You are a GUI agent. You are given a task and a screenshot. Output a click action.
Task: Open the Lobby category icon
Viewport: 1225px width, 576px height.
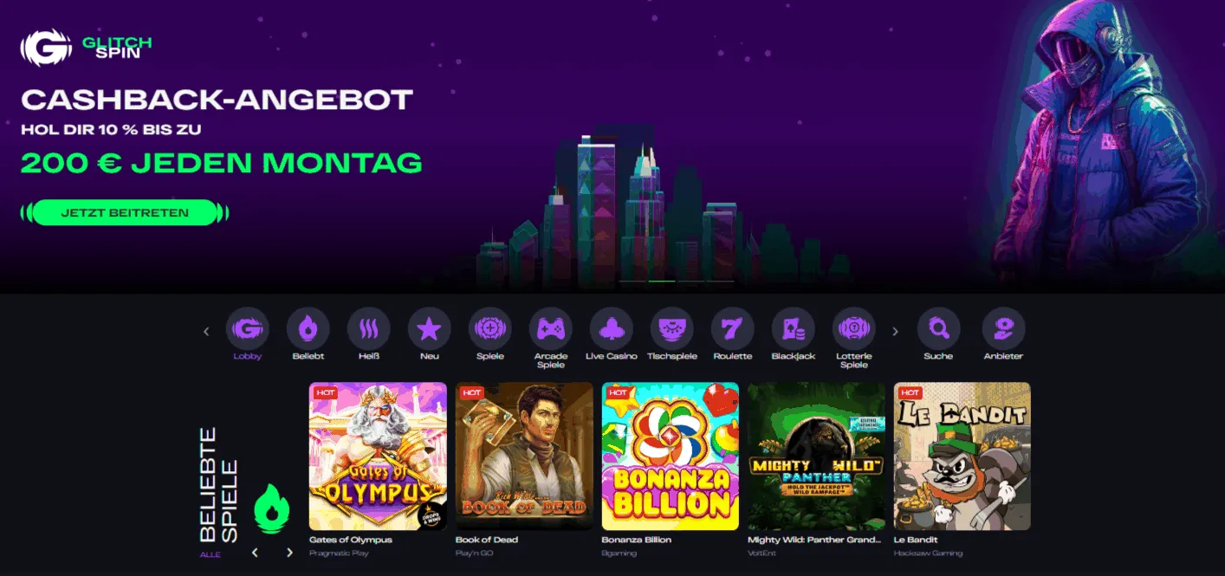[x=248, y=329]
